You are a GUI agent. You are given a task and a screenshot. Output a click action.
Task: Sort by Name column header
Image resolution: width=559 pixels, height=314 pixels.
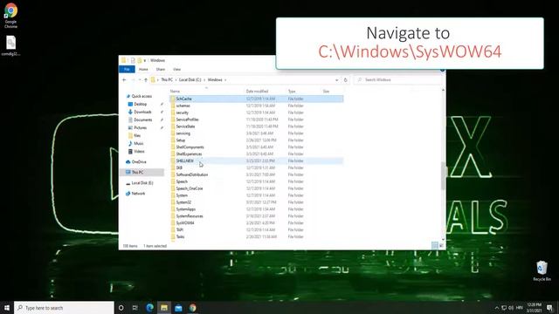coord(175,91)
